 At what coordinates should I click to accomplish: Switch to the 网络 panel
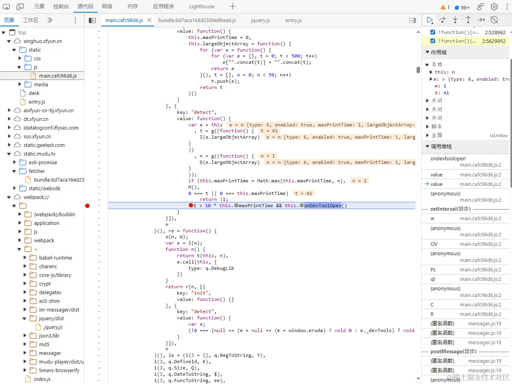tap(107, 6)
